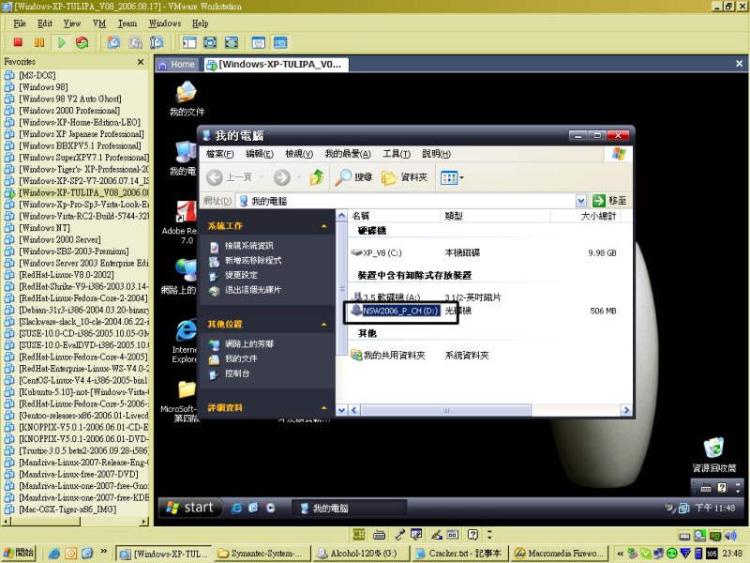This screenshot has height=563, width=750.
Task: Click the Go 移至 button
Action: (609, 201)
